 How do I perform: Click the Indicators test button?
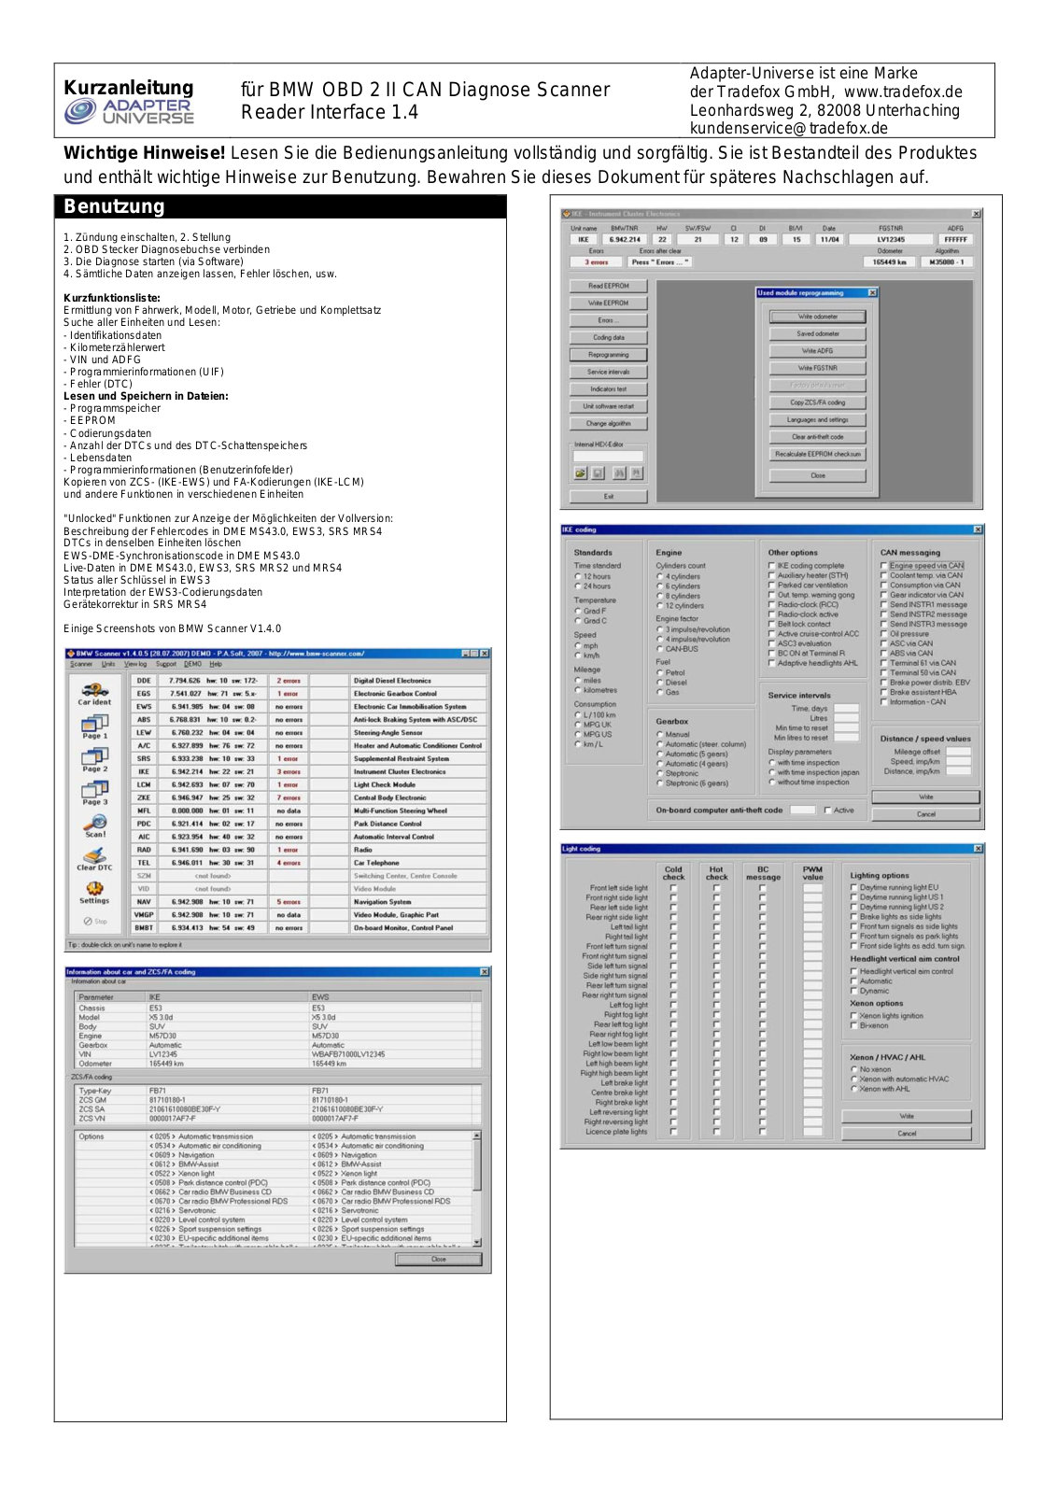pyautogui.click(x=608, y=389)
